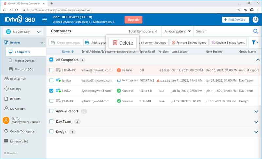Uncheck the LYNDA checkbox
The height and width of the screenshot is (159, 262).
51,91
